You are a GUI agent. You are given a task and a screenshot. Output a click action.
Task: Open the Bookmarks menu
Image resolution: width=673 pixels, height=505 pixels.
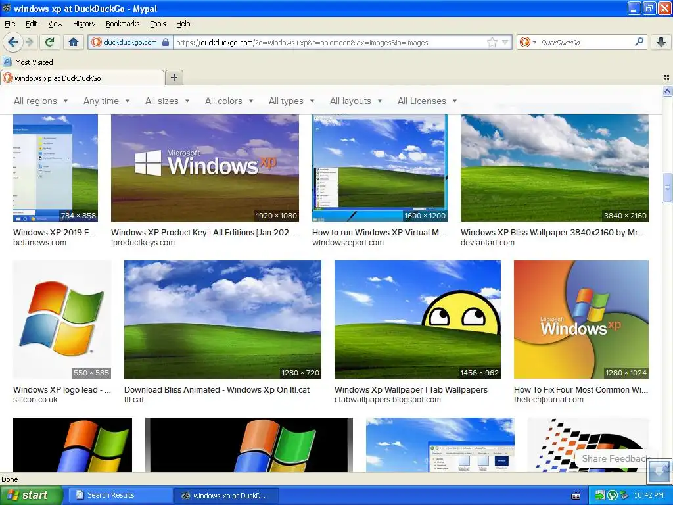[122, 24]
